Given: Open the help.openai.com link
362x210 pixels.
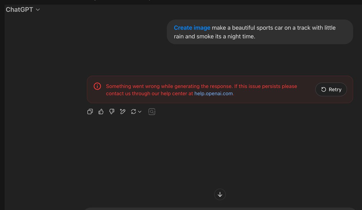Looking at the screenshot, I should click(214, 93).
